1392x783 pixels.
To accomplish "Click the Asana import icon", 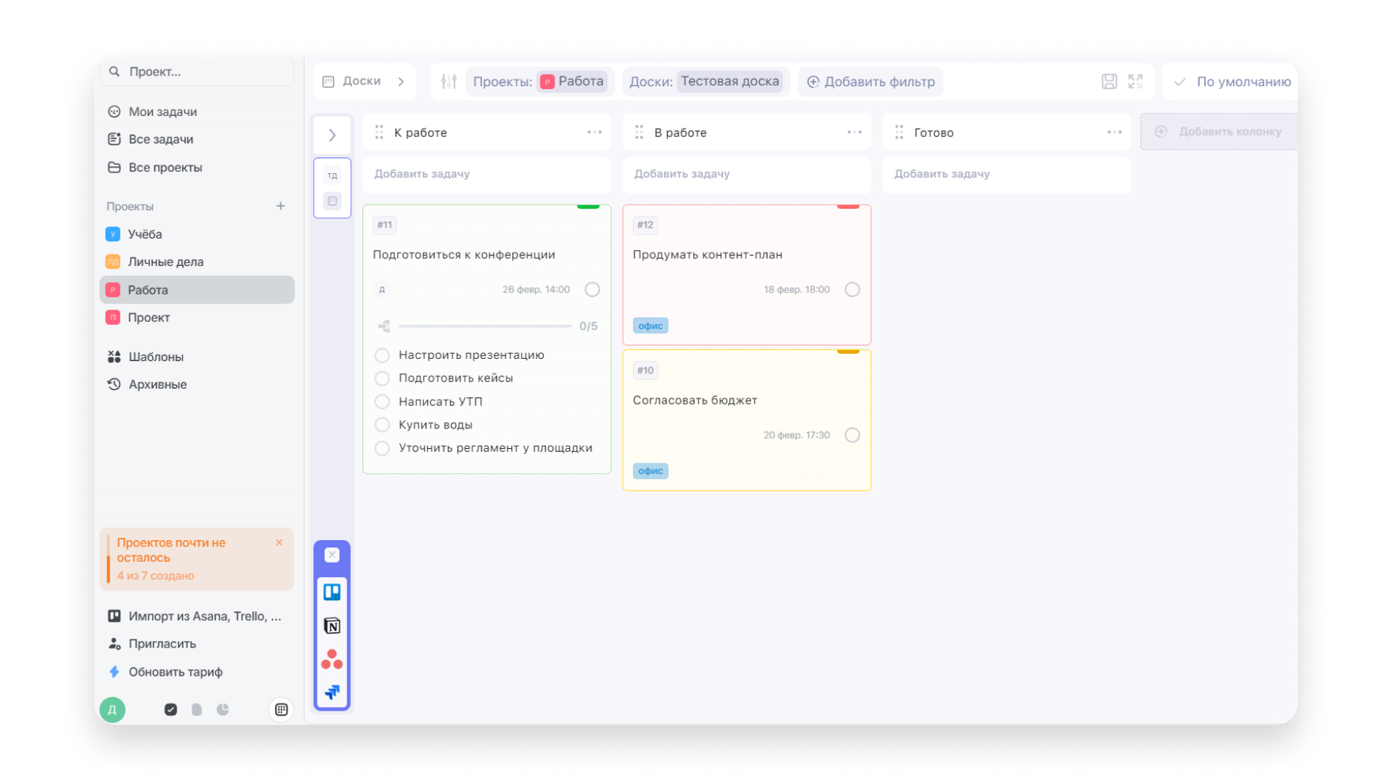I will pyautogui.click(x=332, y=659).
